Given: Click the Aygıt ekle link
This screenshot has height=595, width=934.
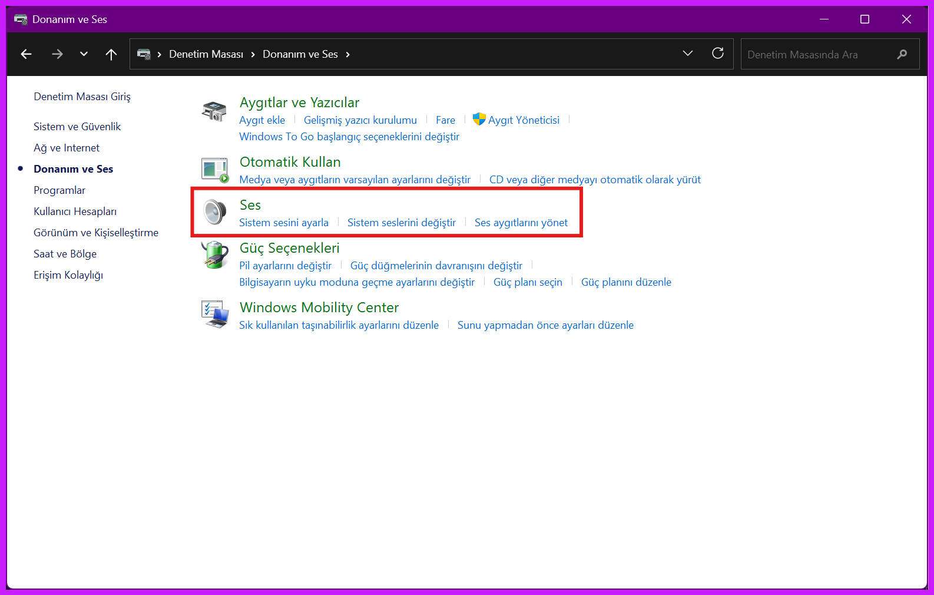Looking at the screenshot, I should [262, 120].
